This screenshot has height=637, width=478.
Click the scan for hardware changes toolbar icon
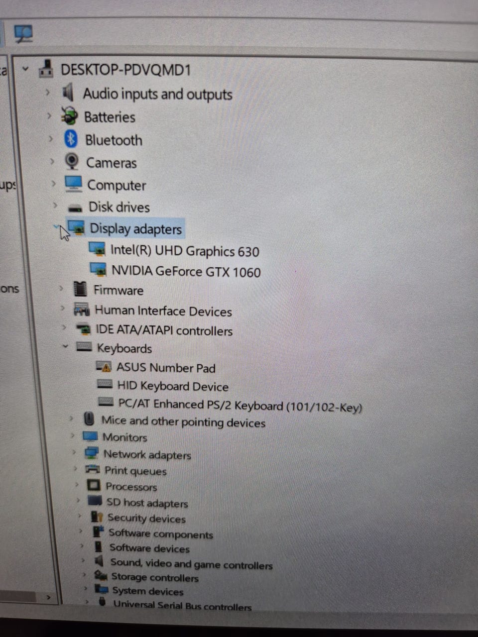[x=23, y=34]
